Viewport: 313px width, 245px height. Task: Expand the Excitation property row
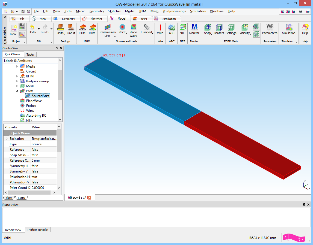click(x=7, y=139)
